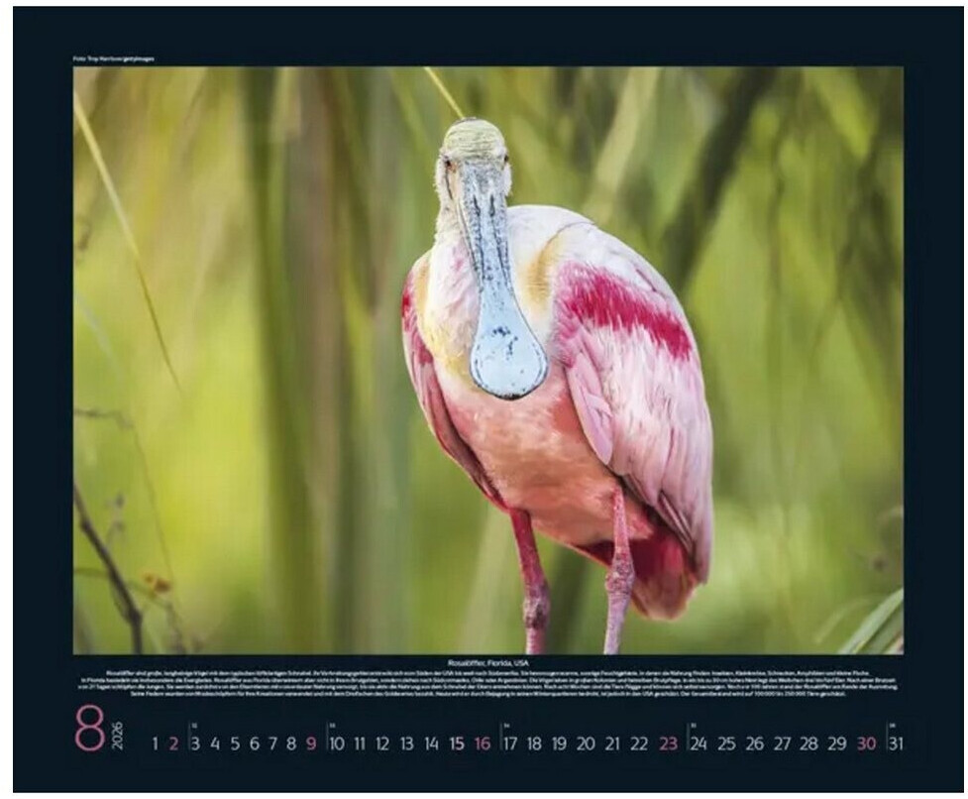Screen dimensions: 968x799
Task: Select date 31 at the row end
Action: [x=895, y=743]
